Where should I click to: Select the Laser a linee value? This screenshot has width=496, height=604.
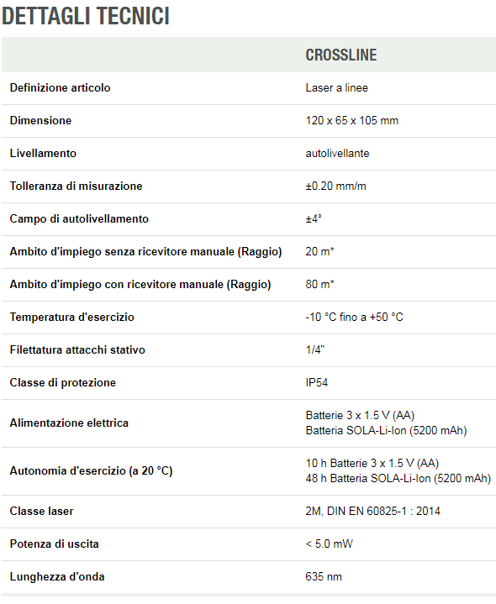(337, 88)
